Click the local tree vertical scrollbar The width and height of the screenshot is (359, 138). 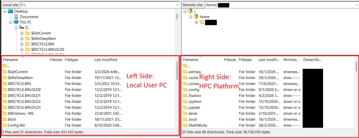pos(177,16)
